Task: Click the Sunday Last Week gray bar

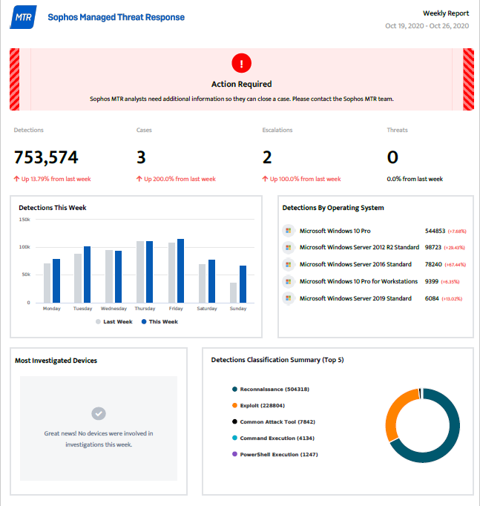Action: (233, 292)
